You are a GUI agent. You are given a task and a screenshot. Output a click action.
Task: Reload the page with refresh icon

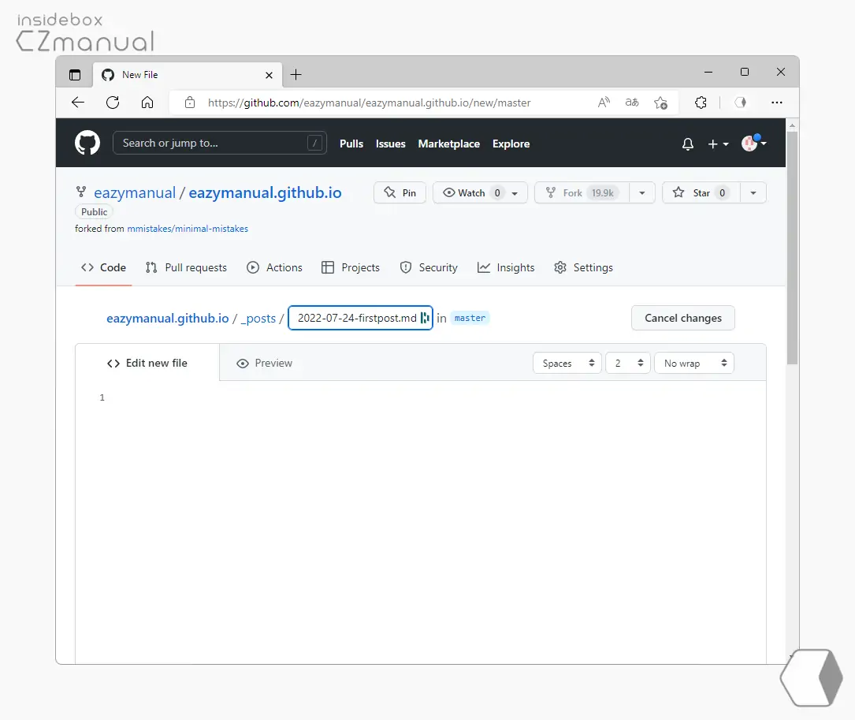click(113, 103)
